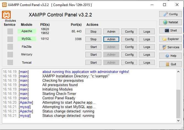Start the Mercury module

(x=93, y=55)
